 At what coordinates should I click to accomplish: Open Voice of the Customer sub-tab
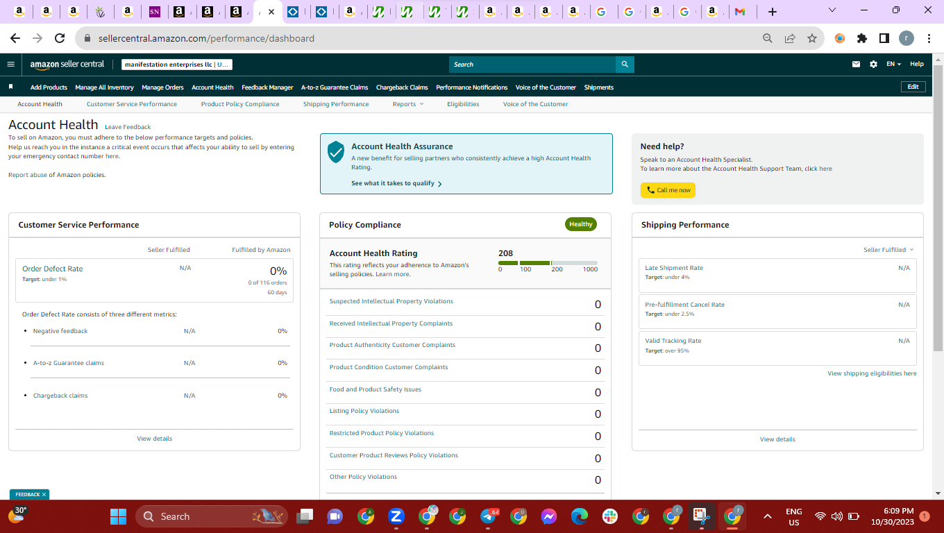(x=535, y=104)
